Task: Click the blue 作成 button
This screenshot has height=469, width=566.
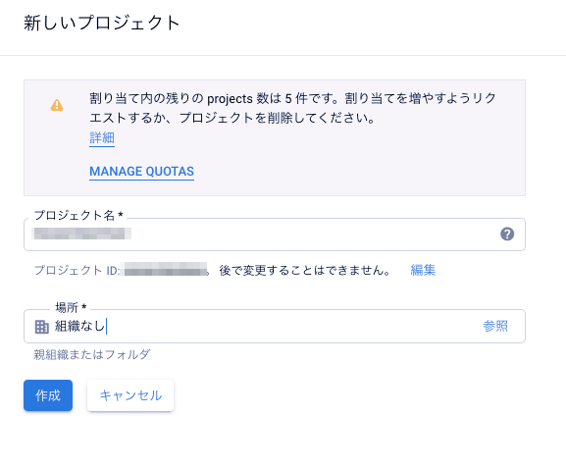Action: 48,395
